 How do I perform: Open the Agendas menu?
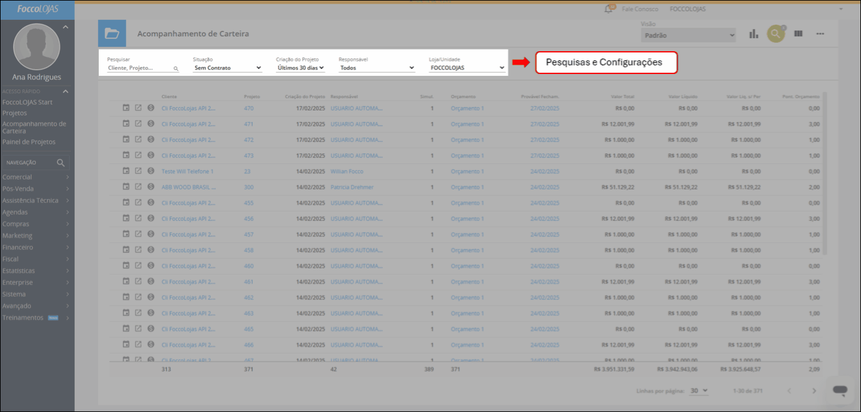point(36,212)
